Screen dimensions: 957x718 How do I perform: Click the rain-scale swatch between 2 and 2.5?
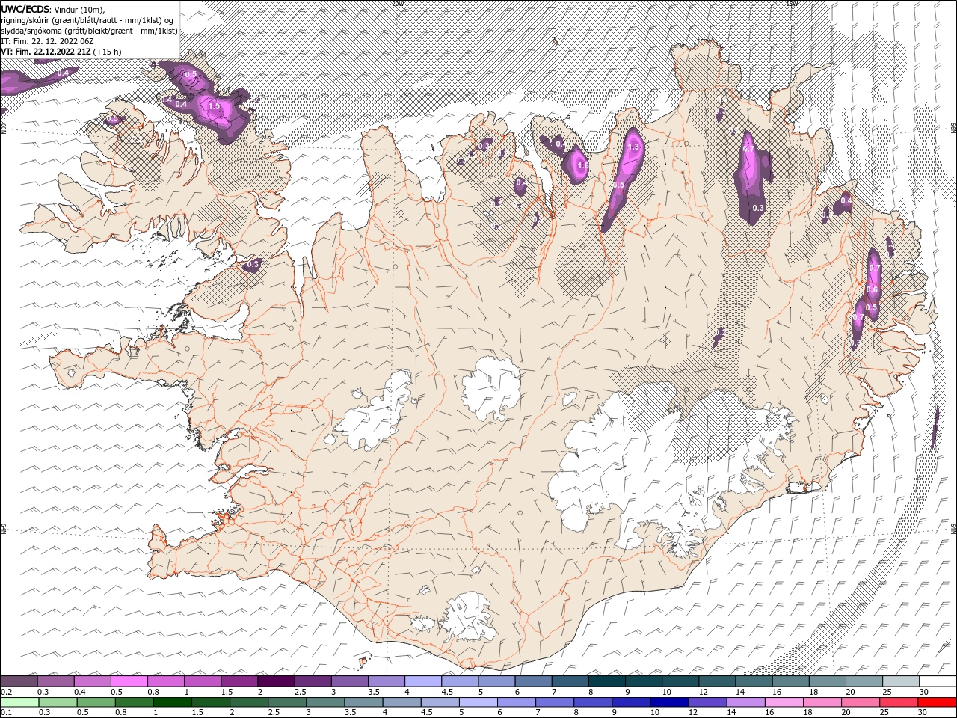[248, 702]
